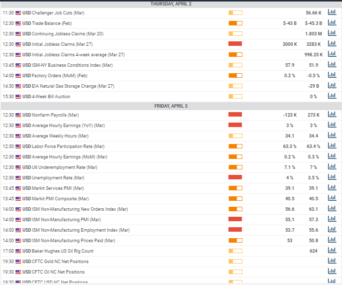Open chart icon for Nonfarm Payrolls row

point(332,115)
